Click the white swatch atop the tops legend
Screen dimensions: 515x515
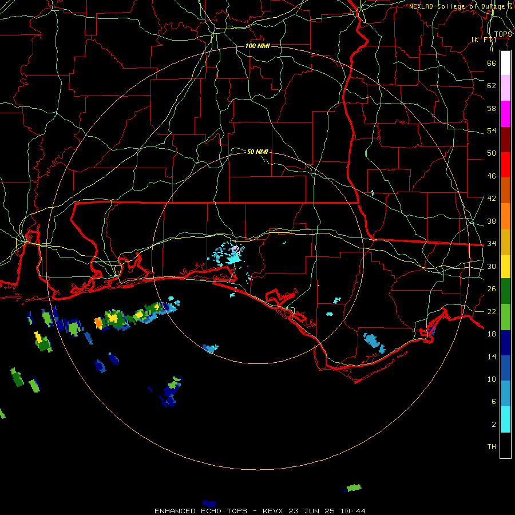tap(505, 63)
